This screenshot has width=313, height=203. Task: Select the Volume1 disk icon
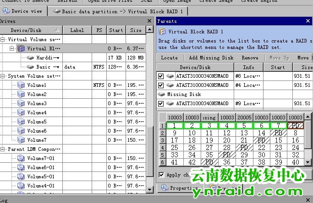(21, 85)
